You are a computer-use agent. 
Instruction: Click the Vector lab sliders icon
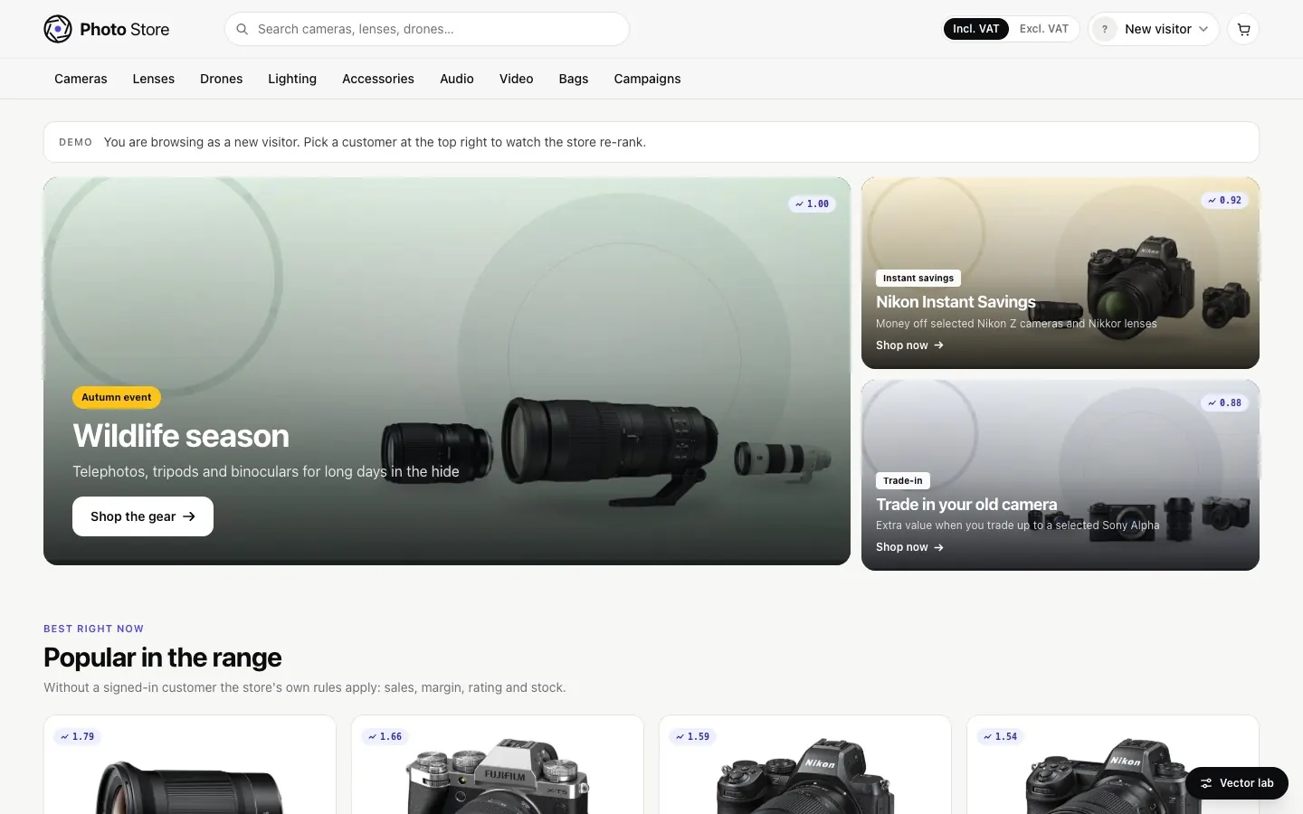coord(1206,783)
